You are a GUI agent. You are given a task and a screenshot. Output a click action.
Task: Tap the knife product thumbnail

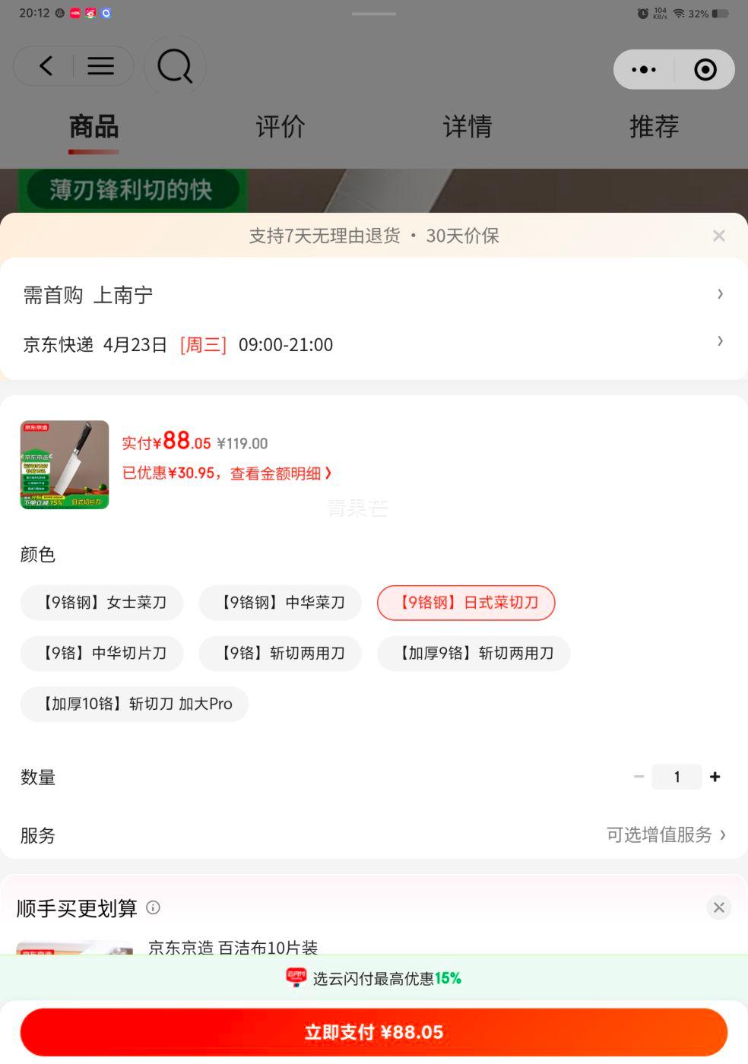tap(65, 464)
